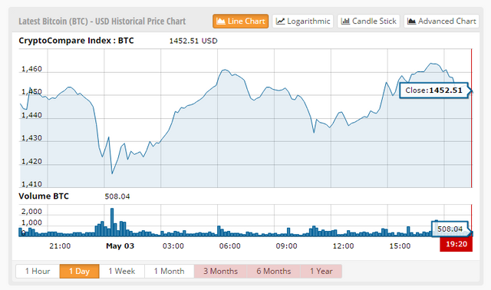Click the Logarithmic trend-line icon
491x290 pixels.
280,21
